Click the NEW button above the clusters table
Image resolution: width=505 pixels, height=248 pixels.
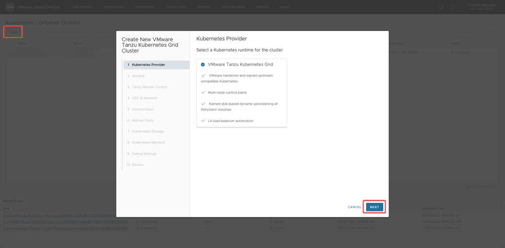(13, 32)
